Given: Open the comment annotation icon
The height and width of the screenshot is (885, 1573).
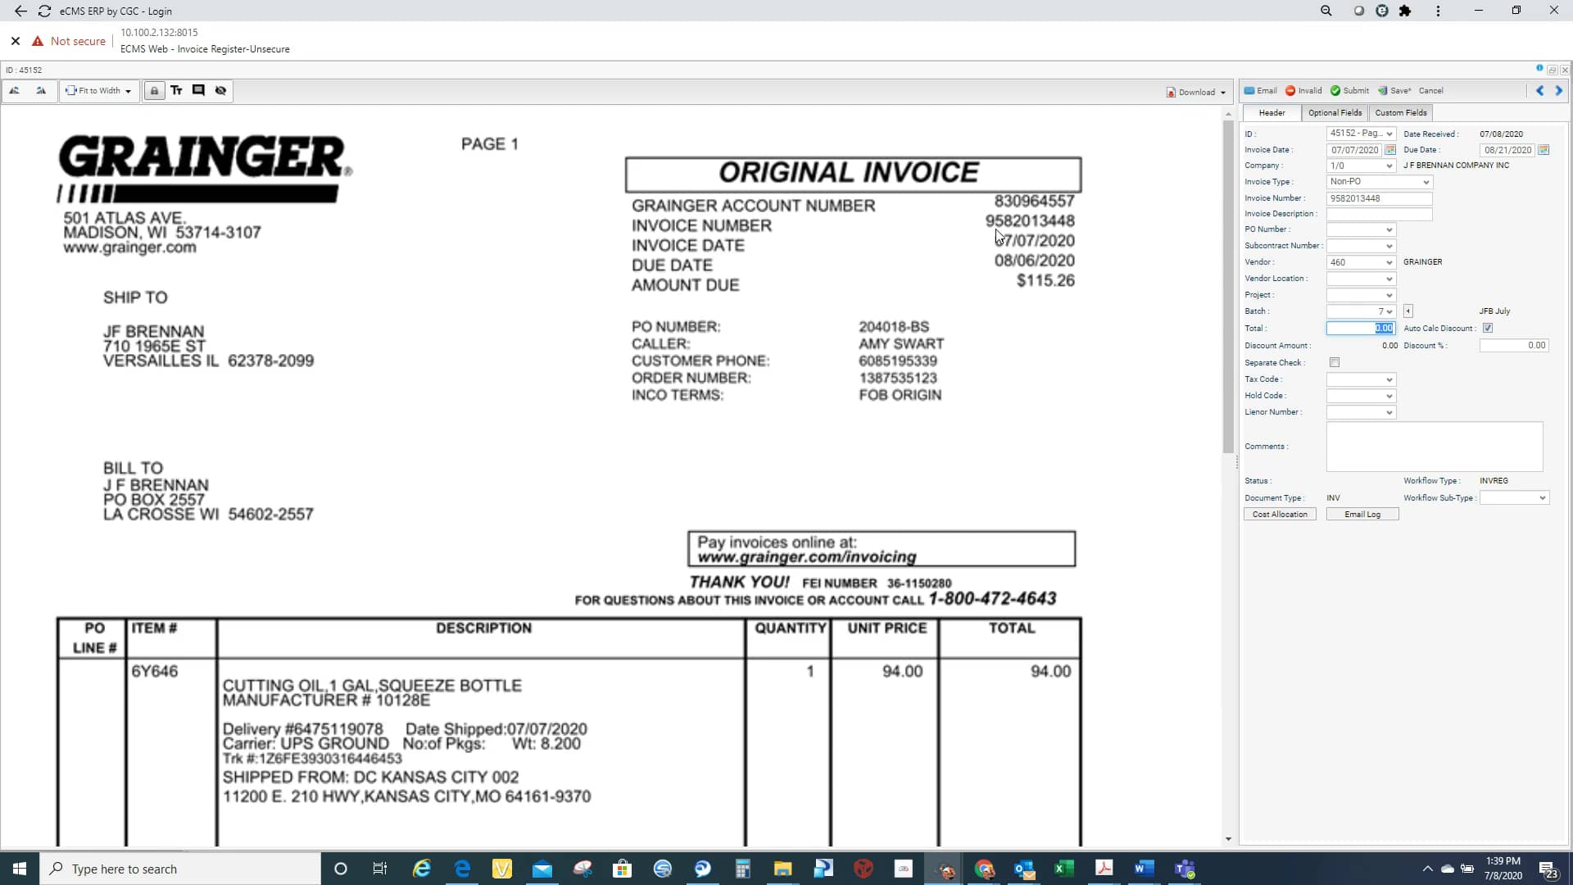Looking at the screenshot, I should click(198, 91).
